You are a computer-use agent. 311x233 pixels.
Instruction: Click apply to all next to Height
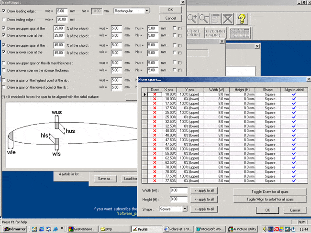(x=204, y=199)
